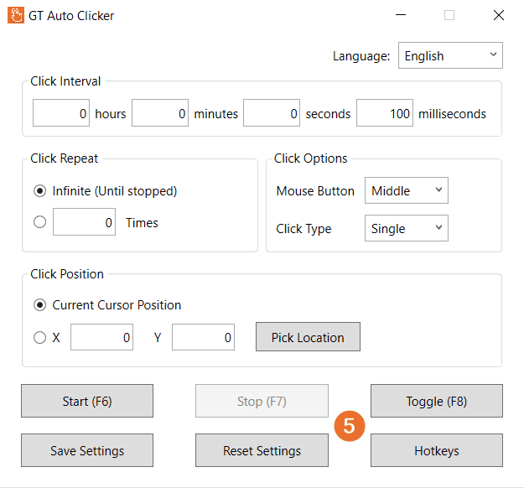Click the seconds input field
This screenshot has width=524, height=488.
point(272,113)
